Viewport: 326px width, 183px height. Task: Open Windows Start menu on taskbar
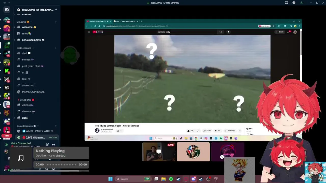110,179
